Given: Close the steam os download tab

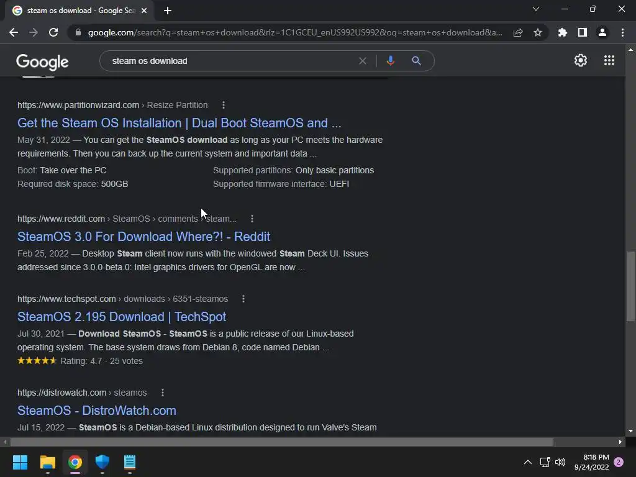Looking at the screenshot, I should point(144,11).
